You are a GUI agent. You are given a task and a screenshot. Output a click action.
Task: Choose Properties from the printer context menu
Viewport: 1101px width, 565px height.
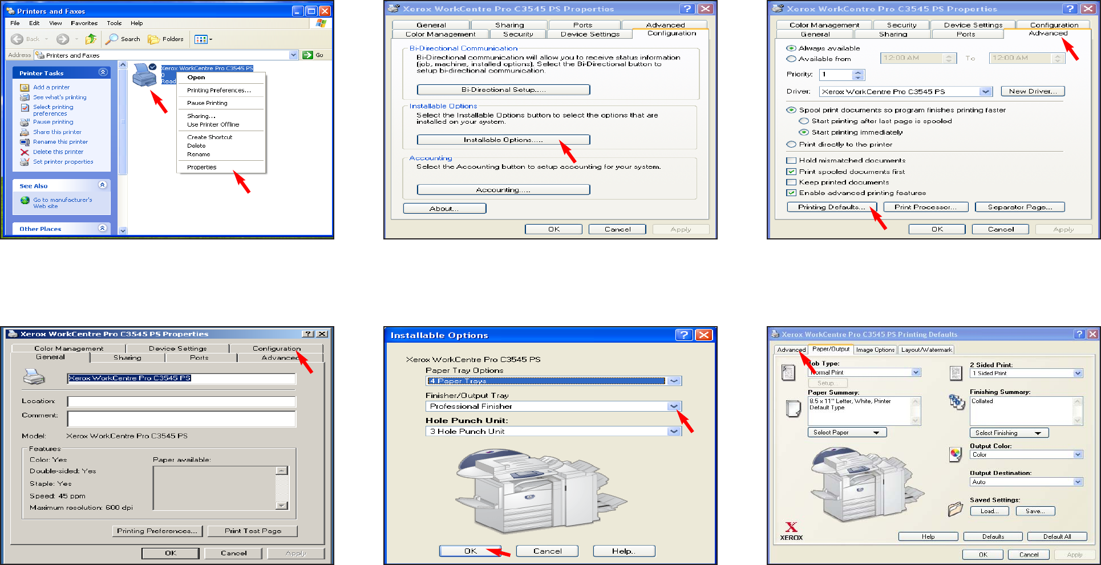tap(202, 168)
